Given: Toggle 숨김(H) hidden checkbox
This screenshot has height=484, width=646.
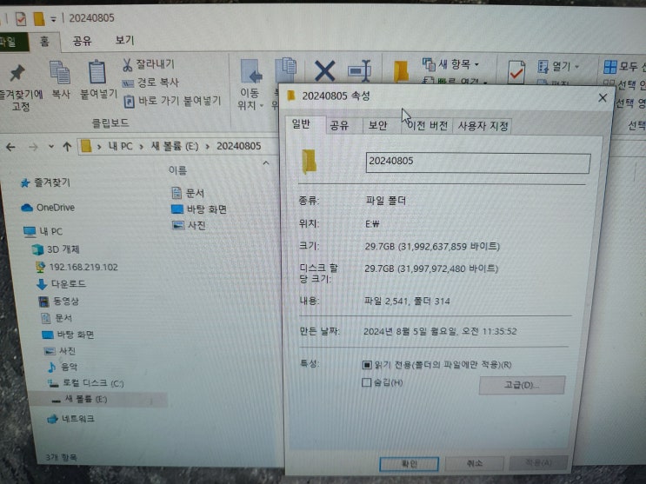Looking at the screenshot, I should [x=366, y=382].
